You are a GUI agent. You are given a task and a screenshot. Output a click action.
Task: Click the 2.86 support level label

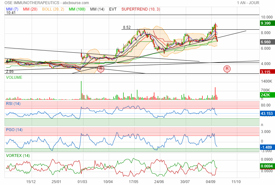click(10, 71)
